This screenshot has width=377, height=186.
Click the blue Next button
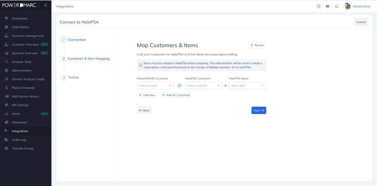(x=259, y=110)
